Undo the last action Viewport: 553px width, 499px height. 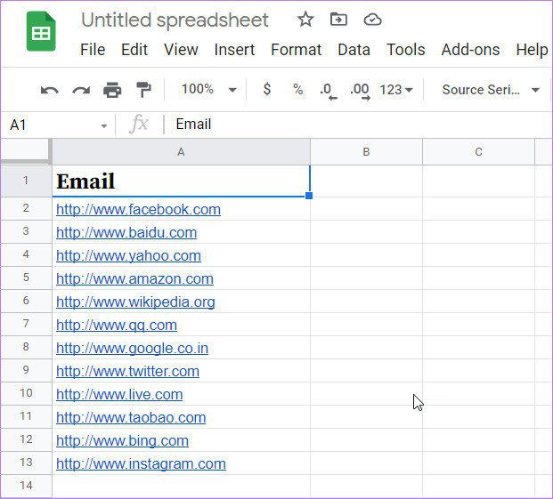pyautogui.click(x=49, y=90)
